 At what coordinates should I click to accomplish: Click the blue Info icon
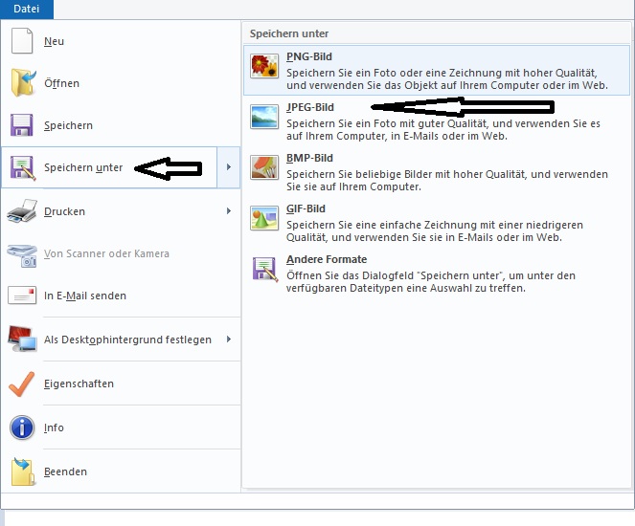[22, 427]
